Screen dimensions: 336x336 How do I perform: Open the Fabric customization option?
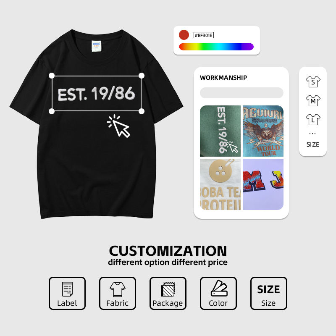[118, 293]
